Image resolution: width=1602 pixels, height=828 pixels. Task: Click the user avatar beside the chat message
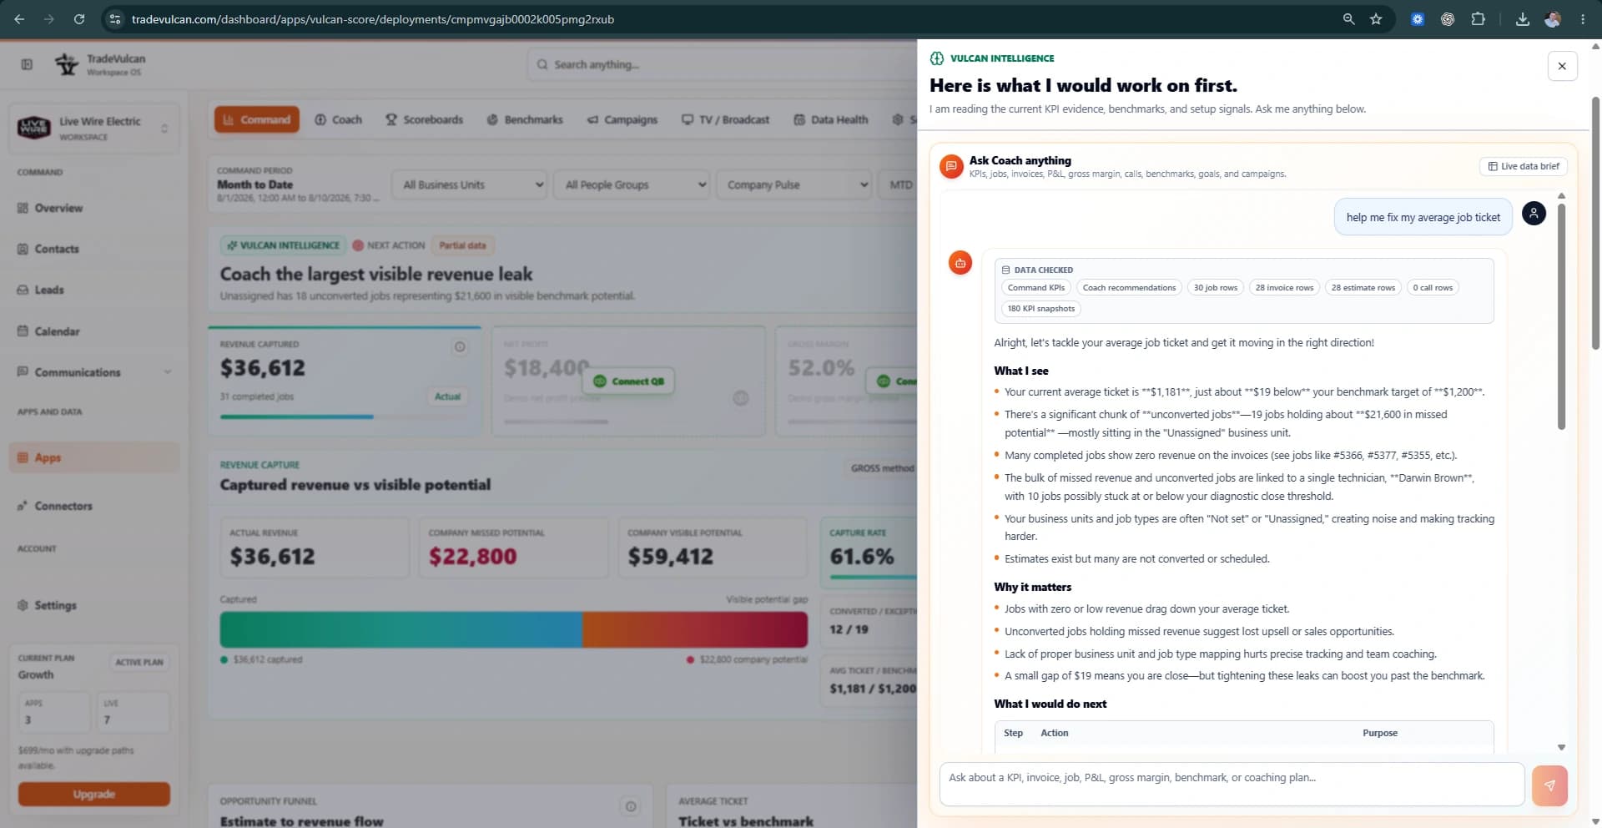(1534, 214)
